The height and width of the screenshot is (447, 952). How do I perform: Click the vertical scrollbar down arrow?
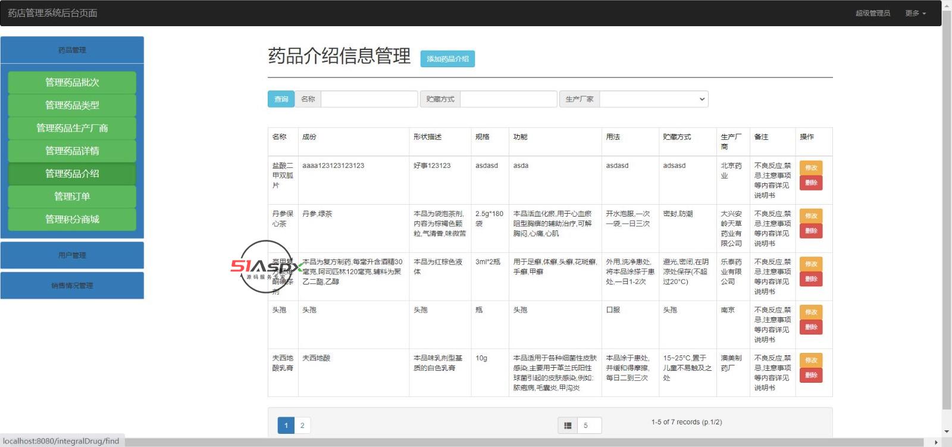[x=947, y=432]
